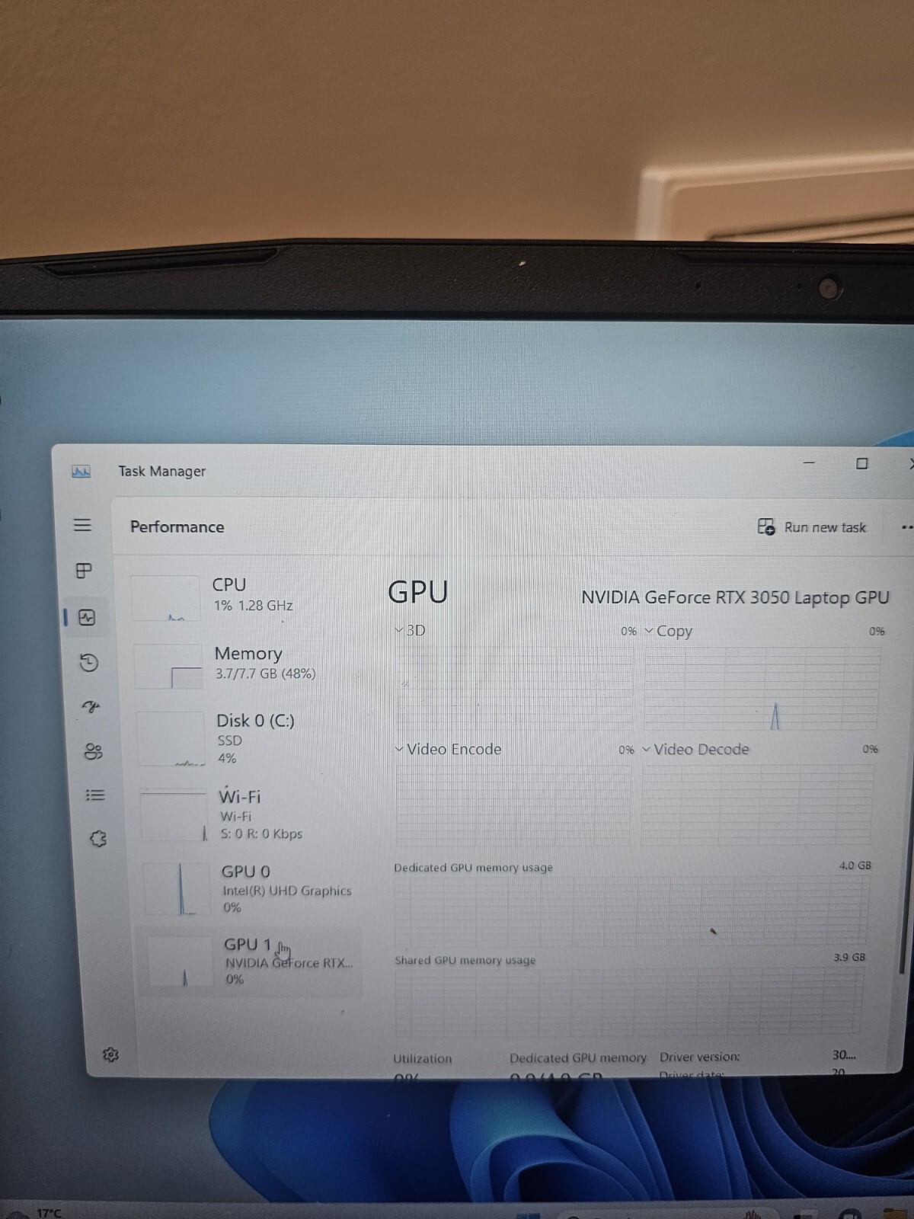Open the Startup apps page icon
This screenshot has width=914, height=1219.
coord(91,707)
